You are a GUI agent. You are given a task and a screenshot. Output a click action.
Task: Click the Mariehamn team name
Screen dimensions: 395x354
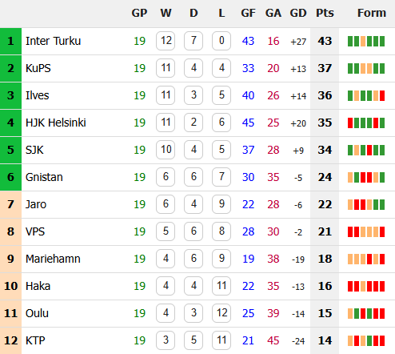pyautogui.click(x=53, y=259)
